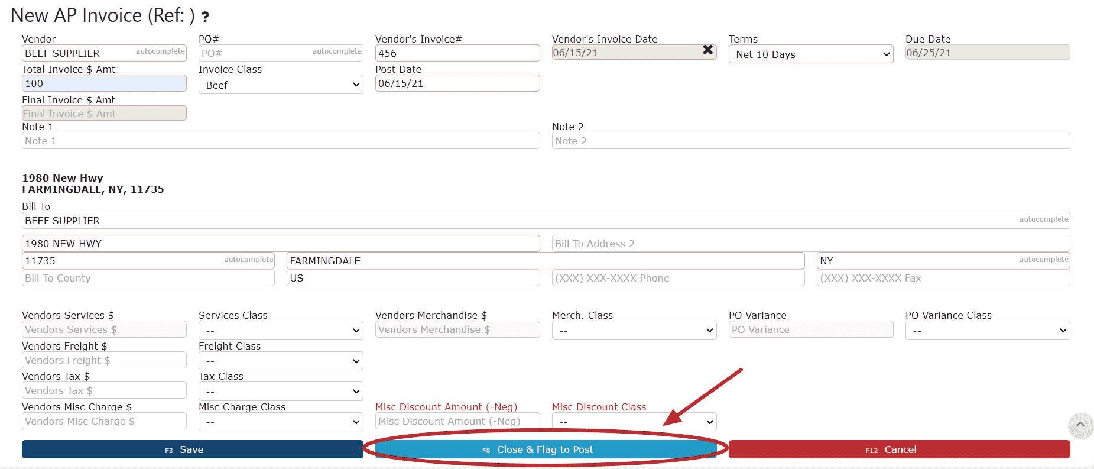The width and height of the screenshot is (1094, 469).
Task: Click the scroll-to-top arrow button
Action: pos(1080,425)
